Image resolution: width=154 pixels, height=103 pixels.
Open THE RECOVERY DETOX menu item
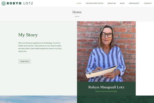click(x=94, y=3)
